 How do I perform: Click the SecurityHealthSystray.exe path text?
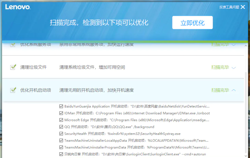pyautogui.click(x=144, y=134)
